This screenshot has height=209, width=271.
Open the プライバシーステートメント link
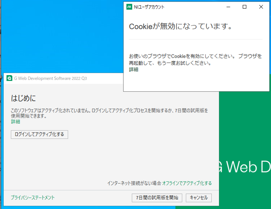(x=33, y=198)
